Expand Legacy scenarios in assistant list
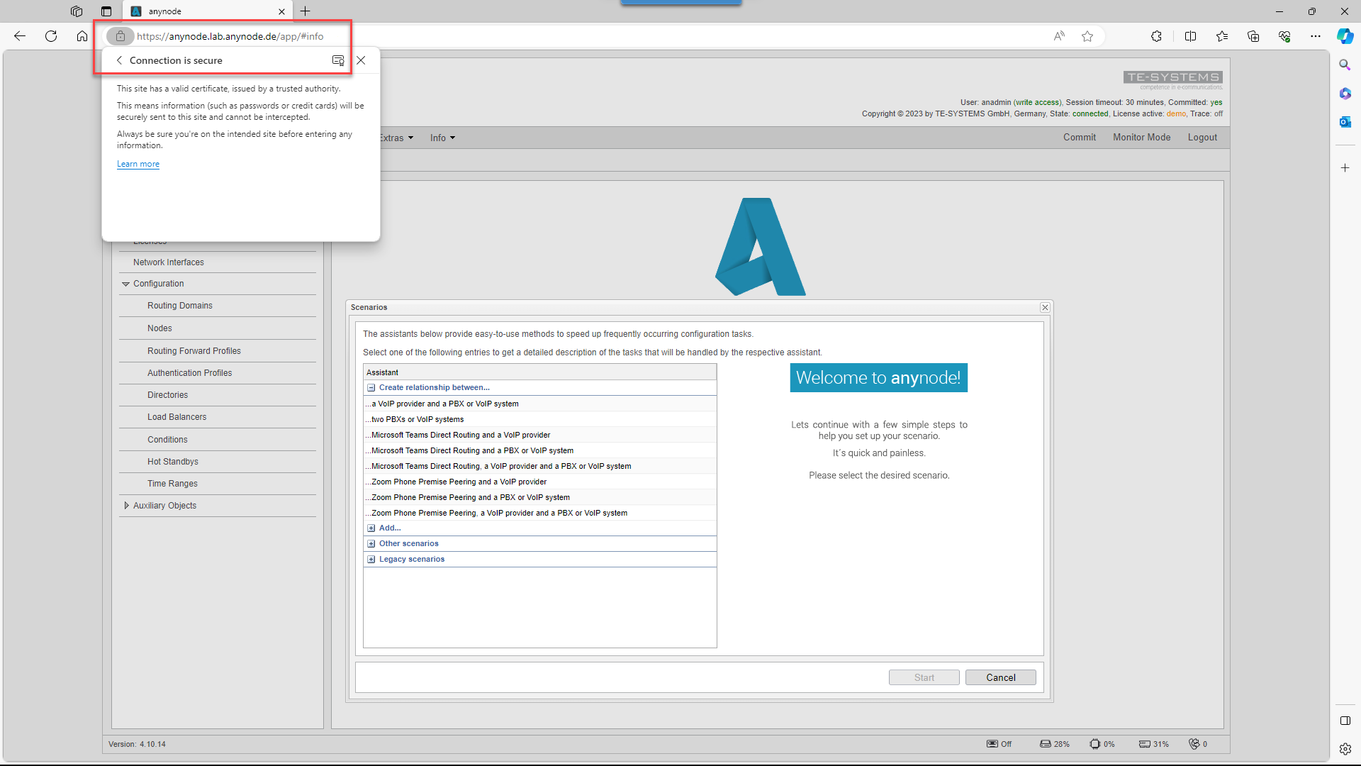1361x766 pixels. (x=371, y=558)
